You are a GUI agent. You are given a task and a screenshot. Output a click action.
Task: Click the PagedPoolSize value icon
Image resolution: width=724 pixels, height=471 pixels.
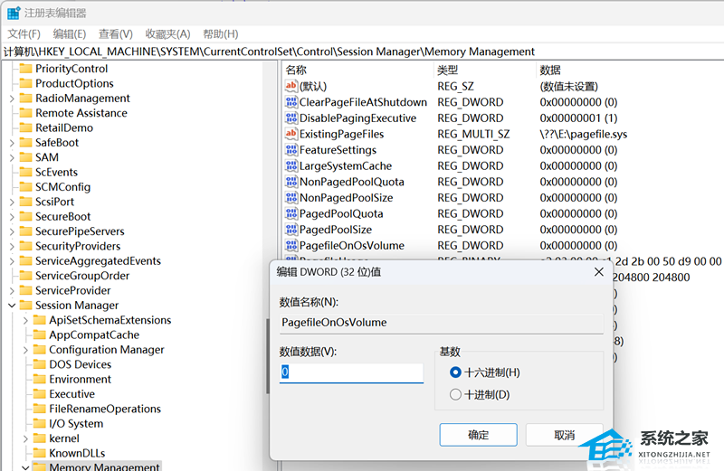click(291, 230)
